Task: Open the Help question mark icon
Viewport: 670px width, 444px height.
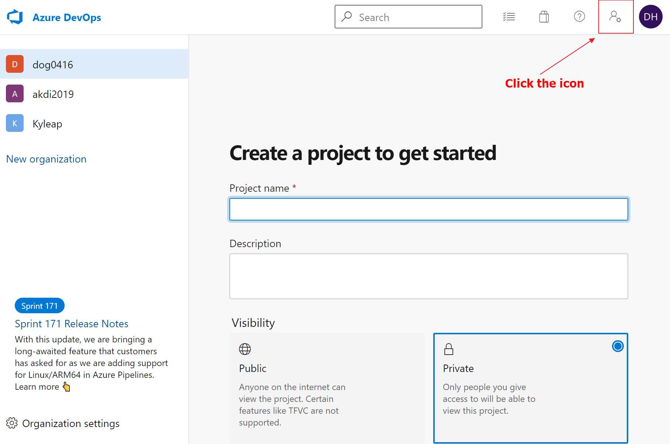Action: click(579, 17)
